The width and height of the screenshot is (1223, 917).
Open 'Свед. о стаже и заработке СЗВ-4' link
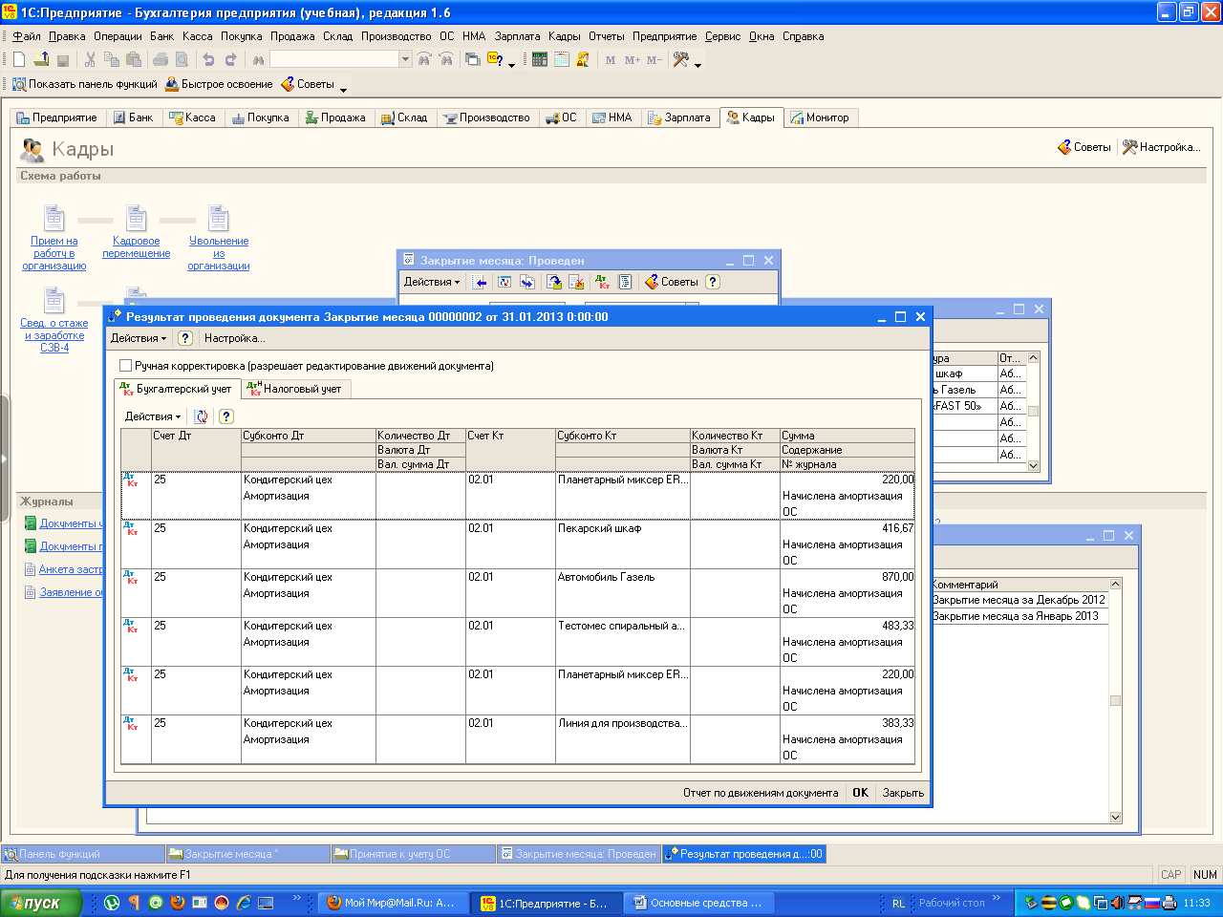54,335
